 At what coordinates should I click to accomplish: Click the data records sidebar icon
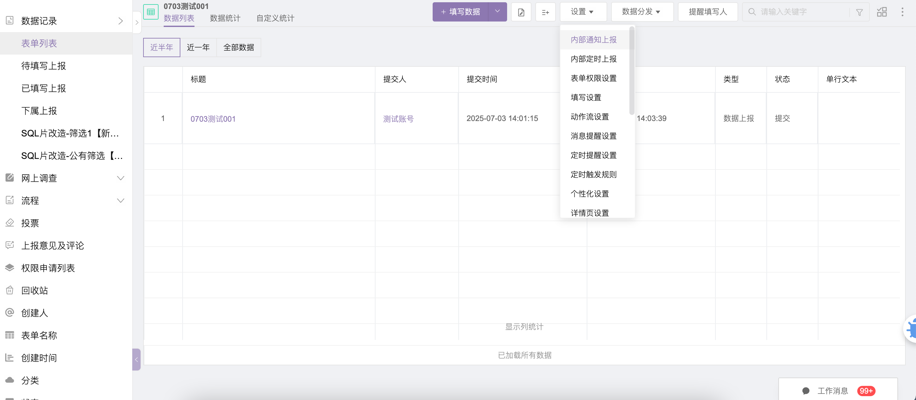coord(10,21)
